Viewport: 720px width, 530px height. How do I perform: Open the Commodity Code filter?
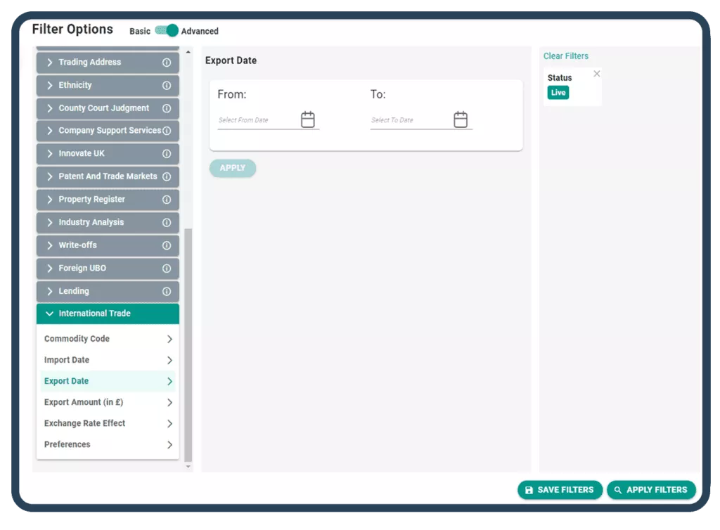pyautogui.click(x=108, y=339)
